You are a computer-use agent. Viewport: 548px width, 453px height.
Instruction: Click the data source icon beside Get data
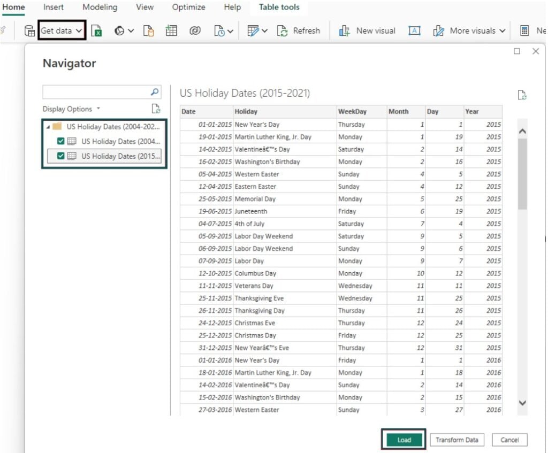(29, 30)
